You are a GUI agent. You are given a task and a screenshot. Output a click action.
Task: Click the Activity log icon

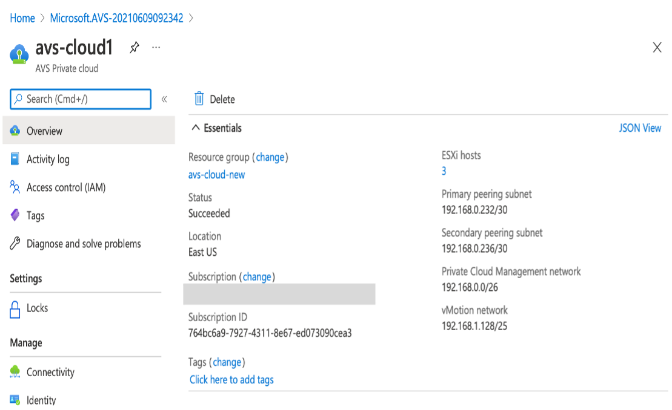15,159
